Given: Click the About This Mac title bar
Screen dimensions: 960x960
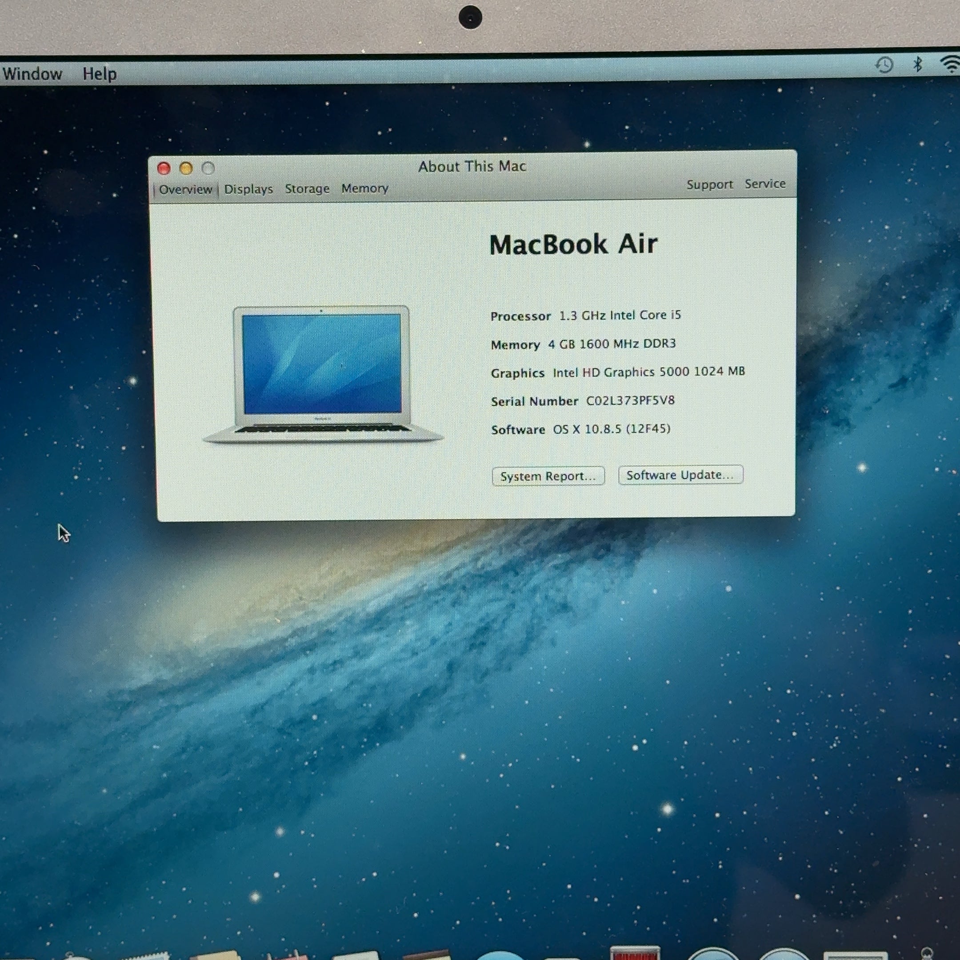Looking at the screenshot, I should pos(472,167).
